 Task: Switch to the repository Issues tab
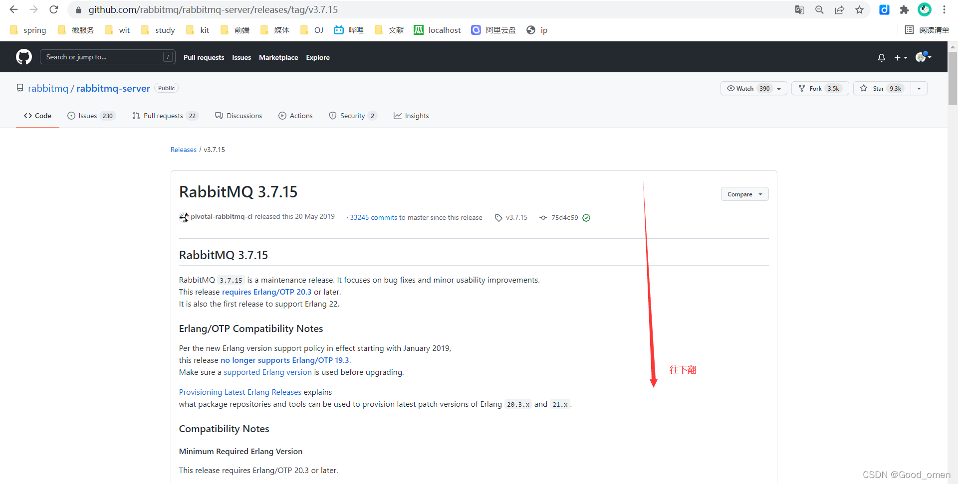click(92, 116)
